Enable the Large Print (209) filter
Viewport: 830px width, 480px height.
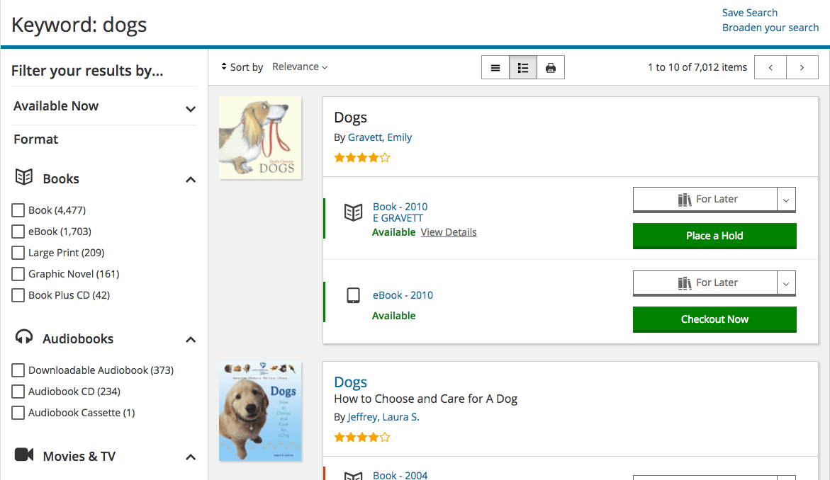pos(18,253)
